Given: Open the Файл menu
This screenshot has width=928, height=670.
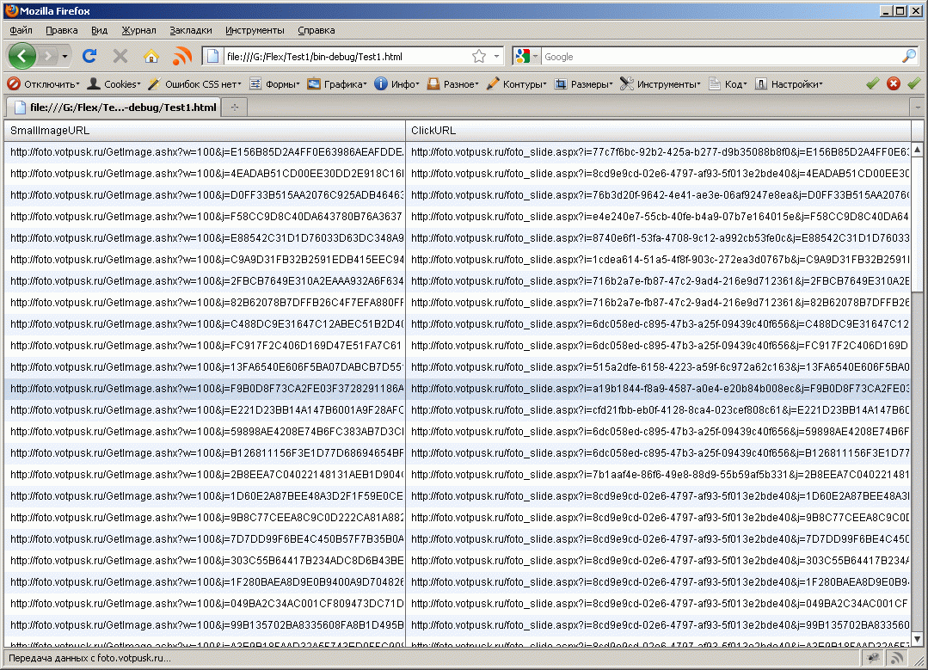Looking at the screenshot, I should tap(21, 30).
